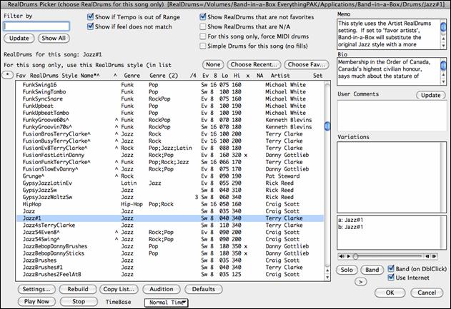
Task: Toggle 'Show if feel does not match'
Action: pyautogui.click(x=90, y=26)
